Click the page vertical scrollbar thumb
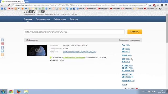Image resolution: width=168 pixels, height=94 pixels. (167, 28)
